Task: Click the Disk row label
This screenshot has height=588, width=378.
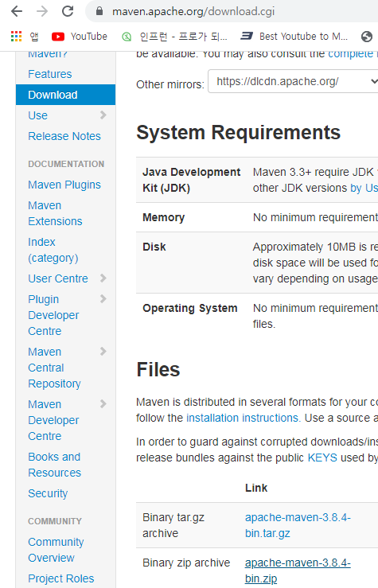Action: tap(154, 247)
